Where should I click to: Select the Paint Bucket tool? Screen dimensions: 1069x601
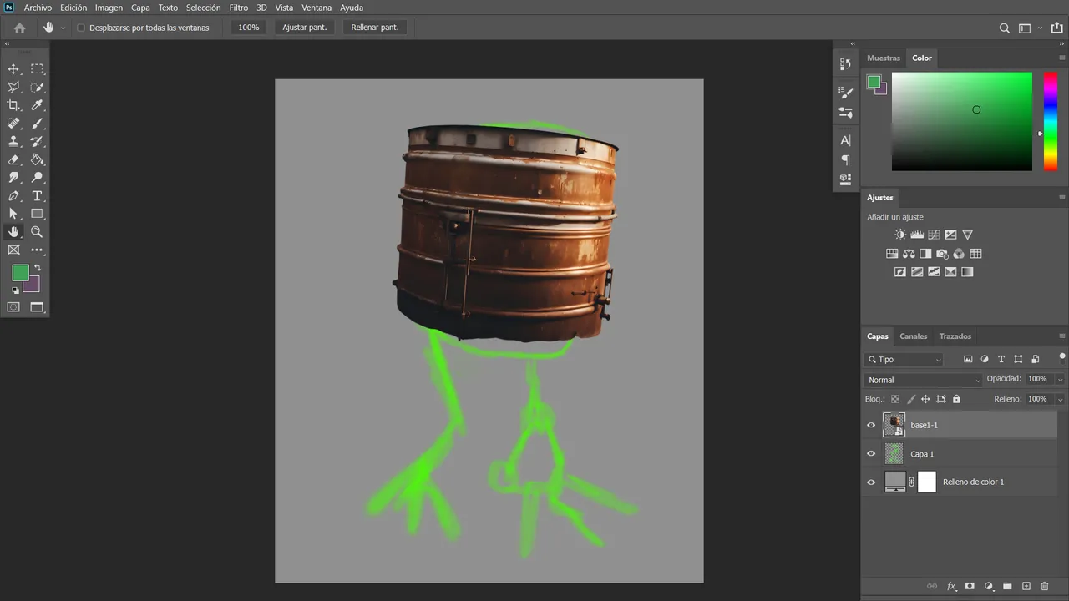pyautogui.click(x=37, y=159)
